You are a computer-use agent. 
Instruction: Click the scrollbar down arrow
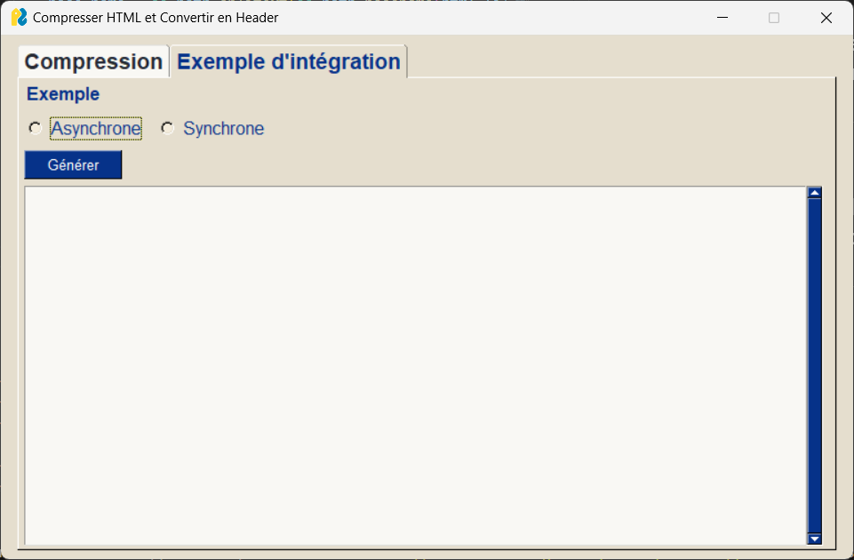pyautogui.click(x=814, y=539)
